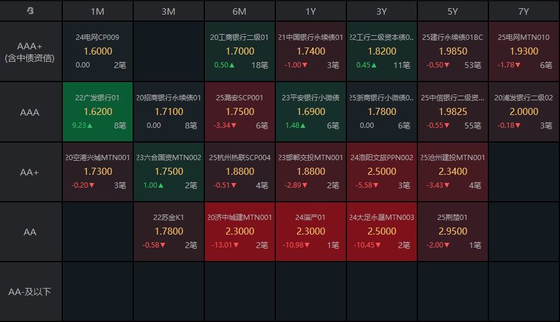This screenshot has width=560, height=322.
Task: Click the 25潞安SCP001 bond name
Action: coord(239,98)
